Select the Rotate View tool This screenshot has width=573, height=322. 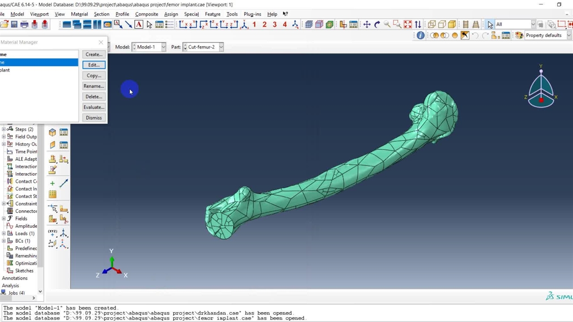tap(377, 25)
